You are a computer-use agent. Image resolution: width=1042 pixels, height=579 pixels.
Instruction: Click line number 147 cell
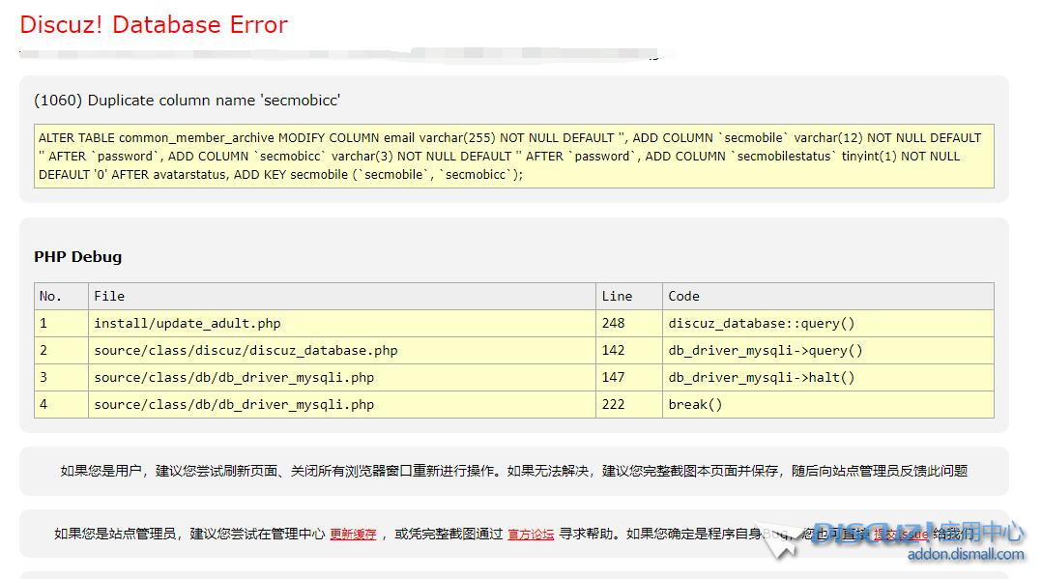pos(613,377)
